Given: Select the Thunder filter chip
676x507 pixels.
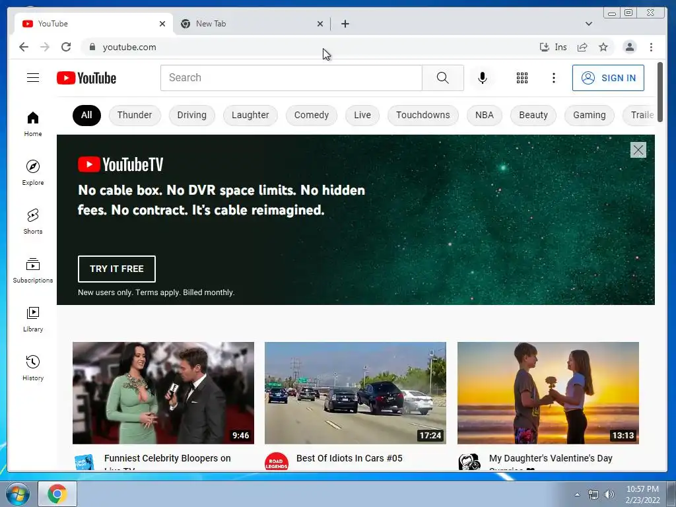Looking at the screenshot, I should point(135,115).
